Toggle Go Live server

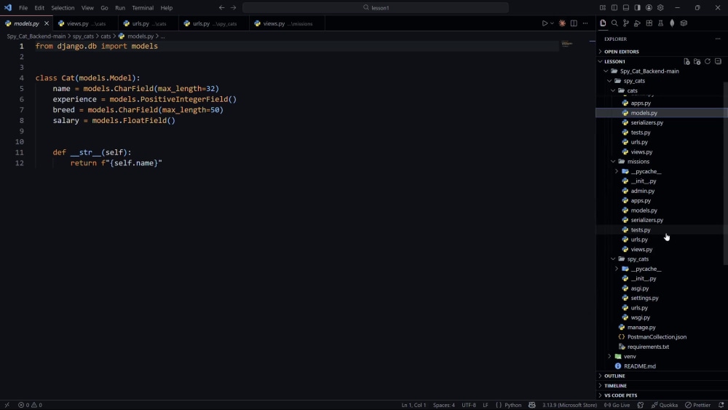[617, 405]
